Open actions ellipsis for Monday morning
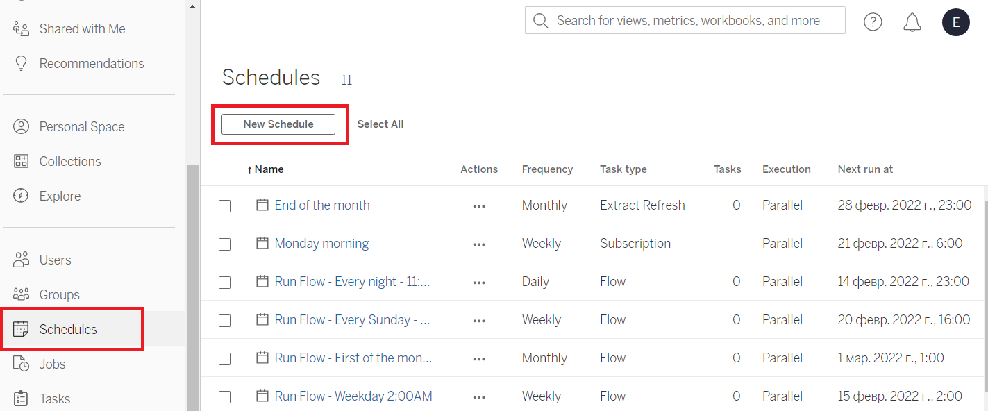The height and width of the screenshot is (411, 988). click(479, 244)
